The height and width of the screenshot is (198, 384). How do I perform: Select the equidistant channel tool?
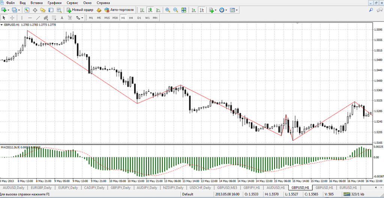46,18
